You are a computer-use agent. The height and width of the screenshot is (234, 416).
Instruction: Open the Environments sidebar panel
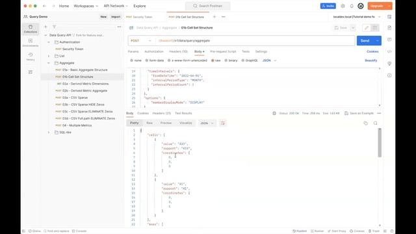(31, 42)
